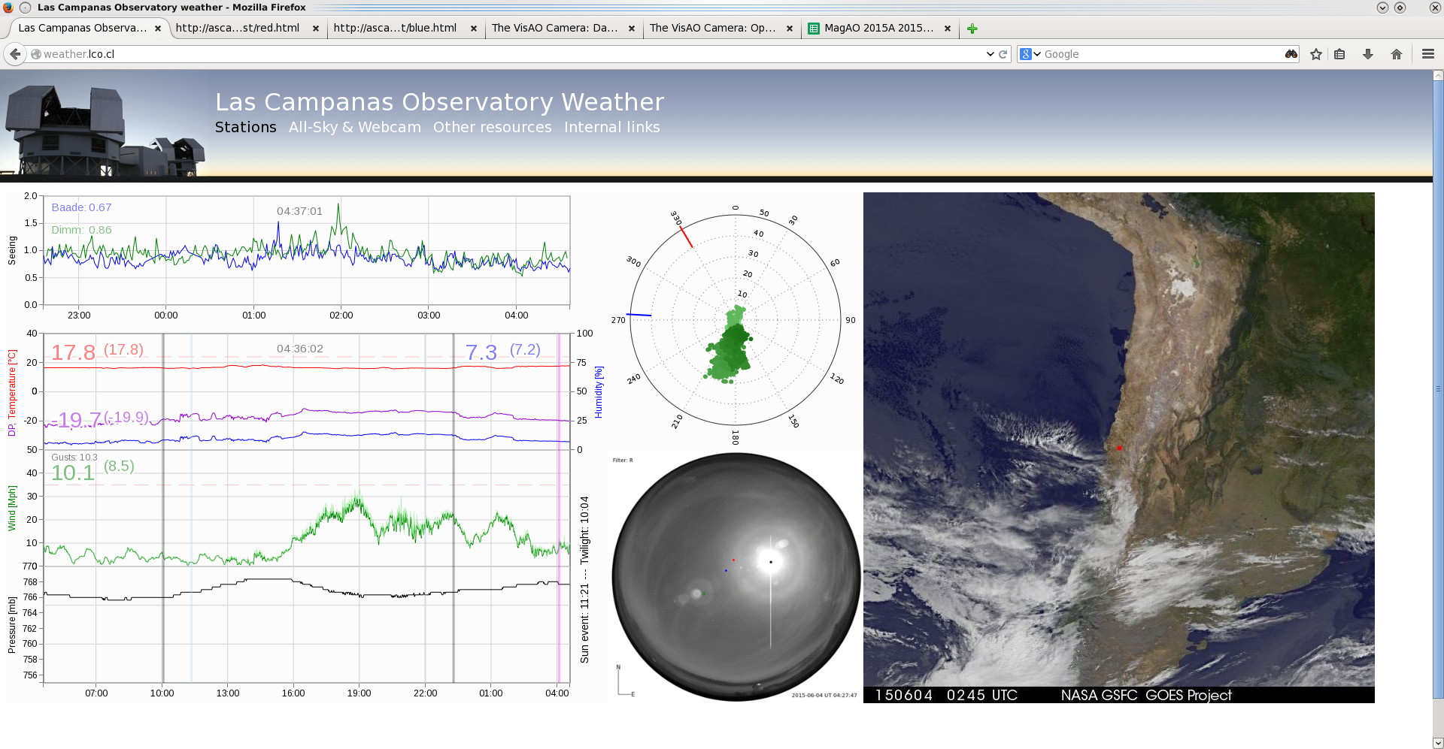Click the GOES satellite cloud image
Image resolution: width=1444 pixels, height=749 pixels.
tap(1118, 447)
